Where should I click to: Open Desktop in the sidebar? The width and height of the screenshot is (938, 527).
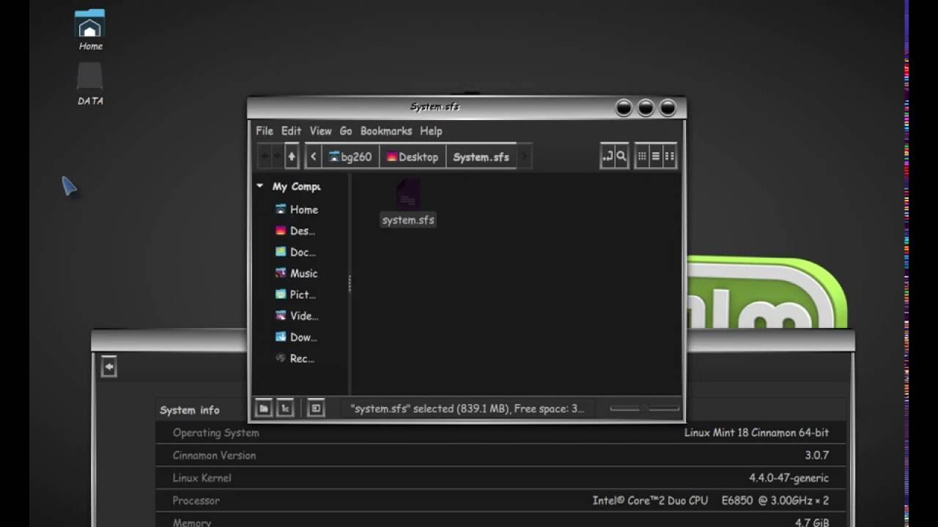[295, 231]
